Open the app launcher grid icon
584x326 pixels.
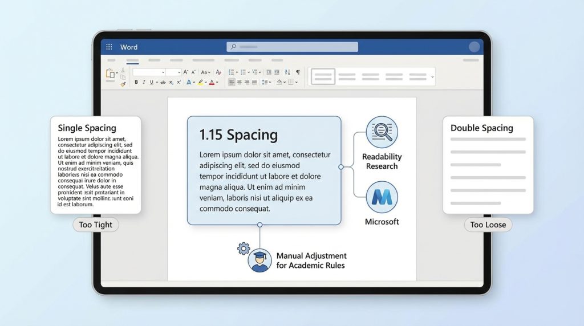click(x=109, y=47)
